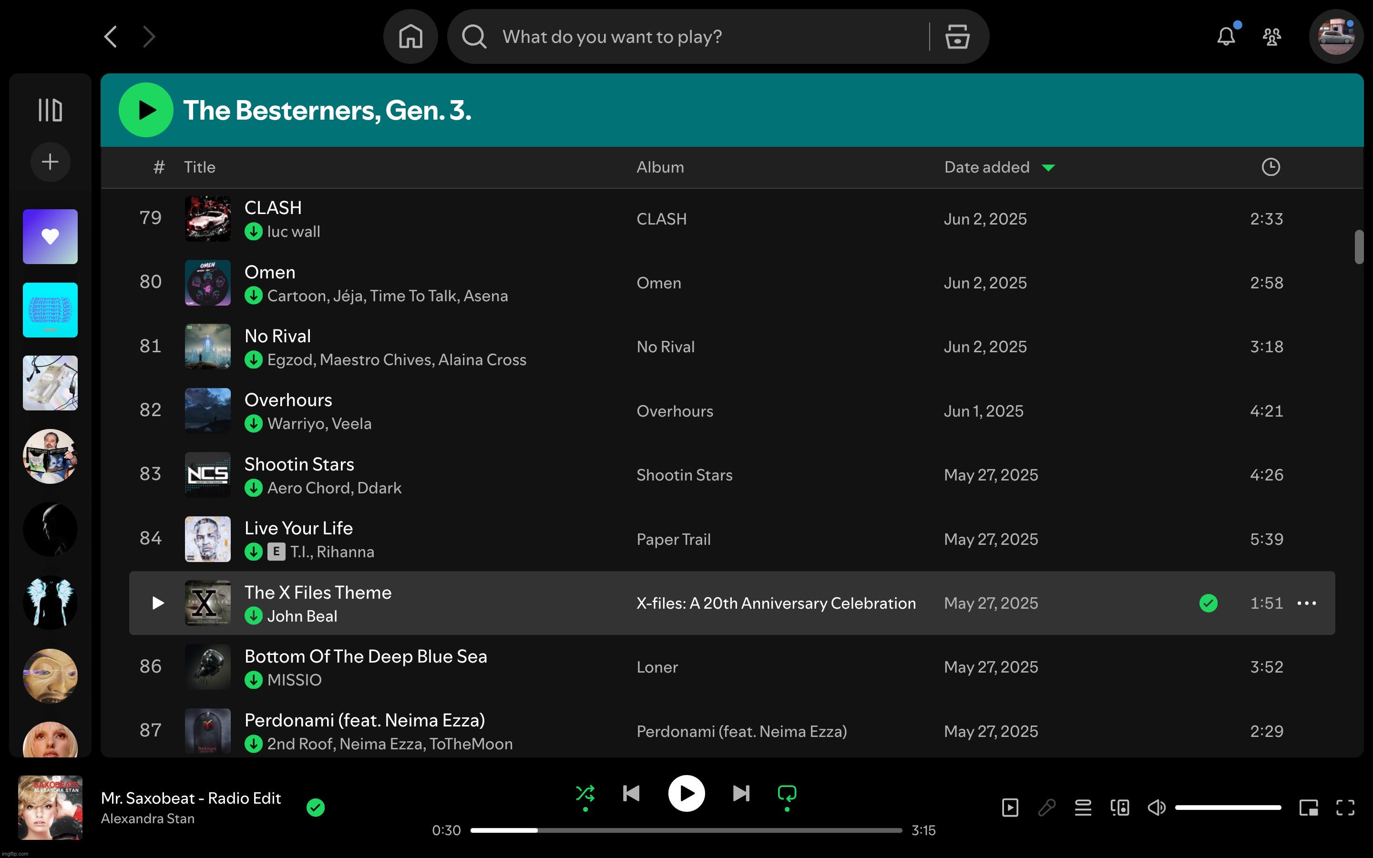Sort tracks by Album column header
Image resolution: width=1373 pixels, height=858 pixels.
(660, 167)
